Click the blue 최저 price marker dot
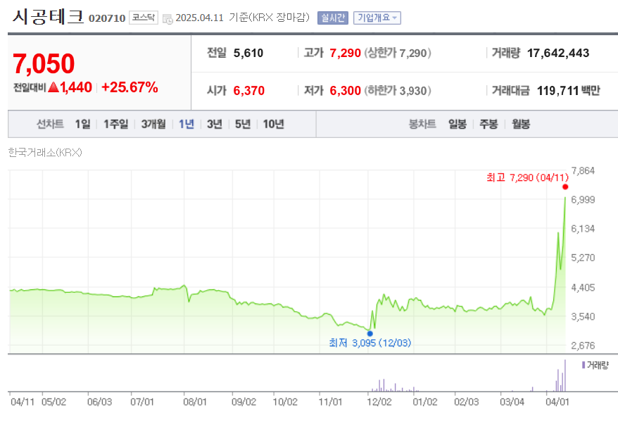The height and width of the screenshot is (421, 618). 370,332
